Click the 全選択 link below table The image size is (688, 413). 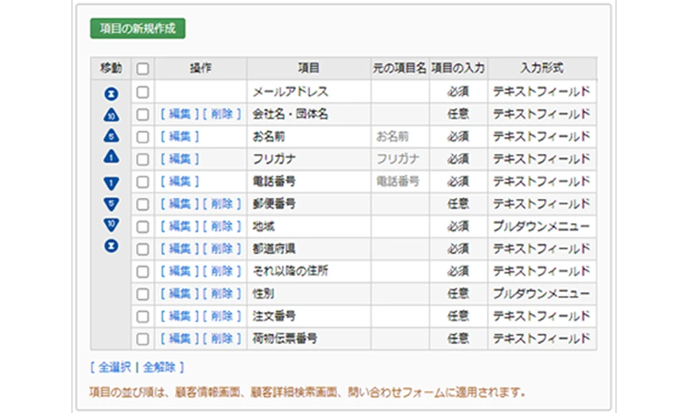pos(114,368)
